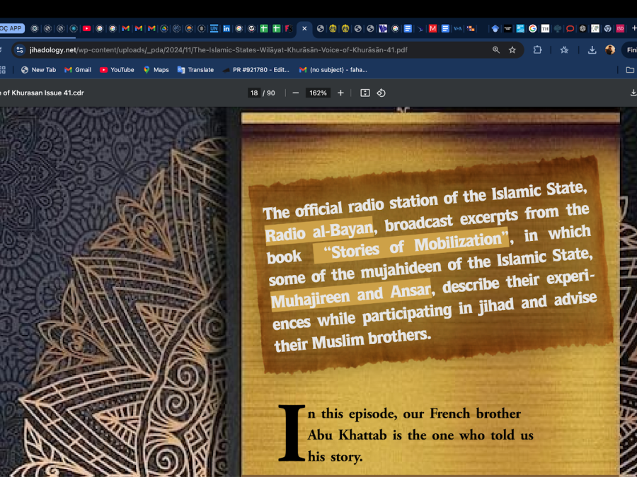Open the bookmarks list star icon

point(564,50)
